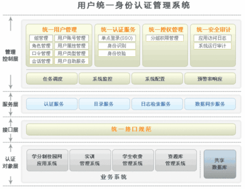Select the 共享数据库 block
The width and height of the screenshot is (245, 189).
[x=220, y=164]
